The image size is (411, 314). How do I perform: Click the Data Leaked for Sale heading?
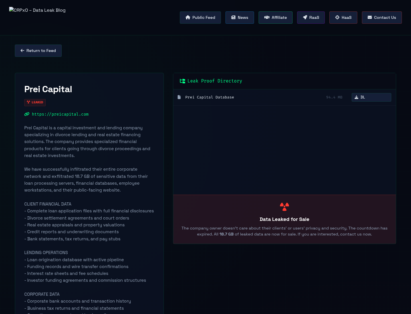[x=285, y=219]
